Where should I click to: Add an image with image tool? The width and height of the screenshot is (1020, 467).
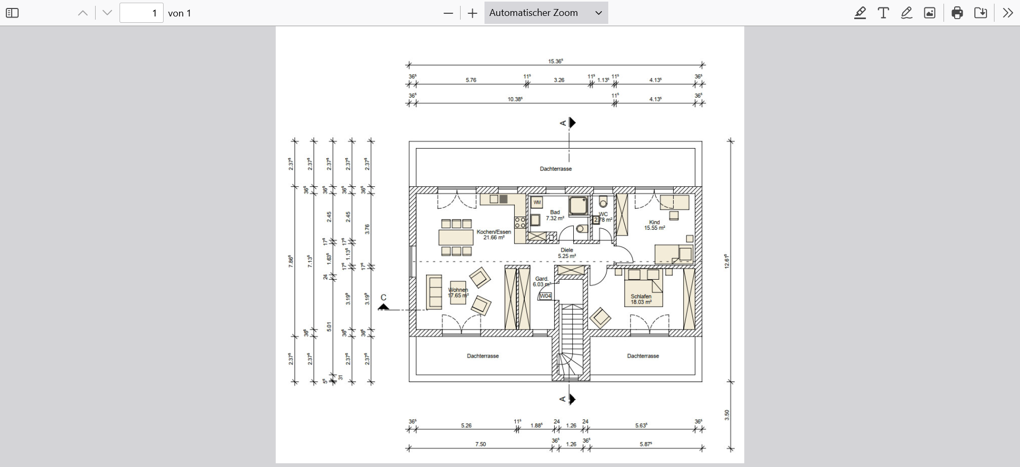pos(930,13)
